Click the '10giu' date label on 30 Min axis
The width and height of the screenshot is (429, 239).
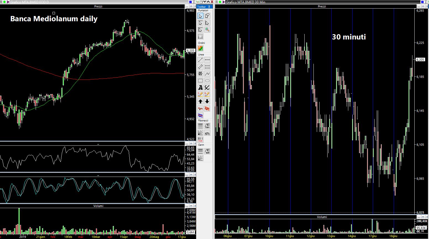tap(269, 236)
